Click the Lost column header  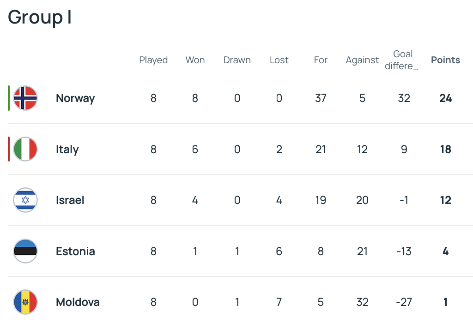click(279, 60)
